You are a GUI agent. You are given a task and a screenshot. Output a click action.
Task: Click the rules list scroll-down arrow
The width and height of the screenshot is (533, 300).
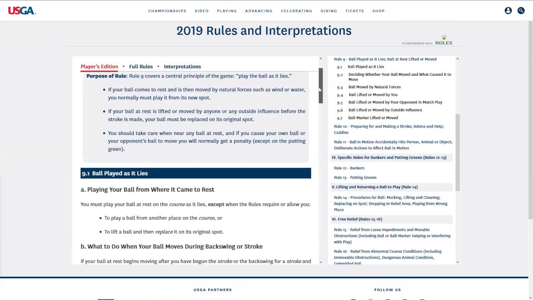click(457, 262)
